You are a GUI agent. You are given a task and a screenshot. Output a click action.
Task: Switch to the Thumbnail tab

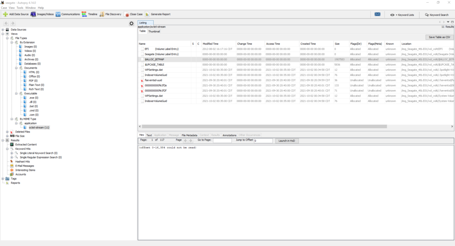pos(154,31)
